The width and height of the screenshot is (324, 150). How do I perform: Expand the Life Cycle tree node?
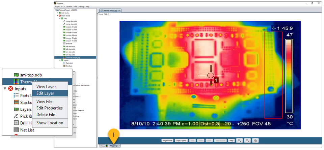[x=57, y=13]
